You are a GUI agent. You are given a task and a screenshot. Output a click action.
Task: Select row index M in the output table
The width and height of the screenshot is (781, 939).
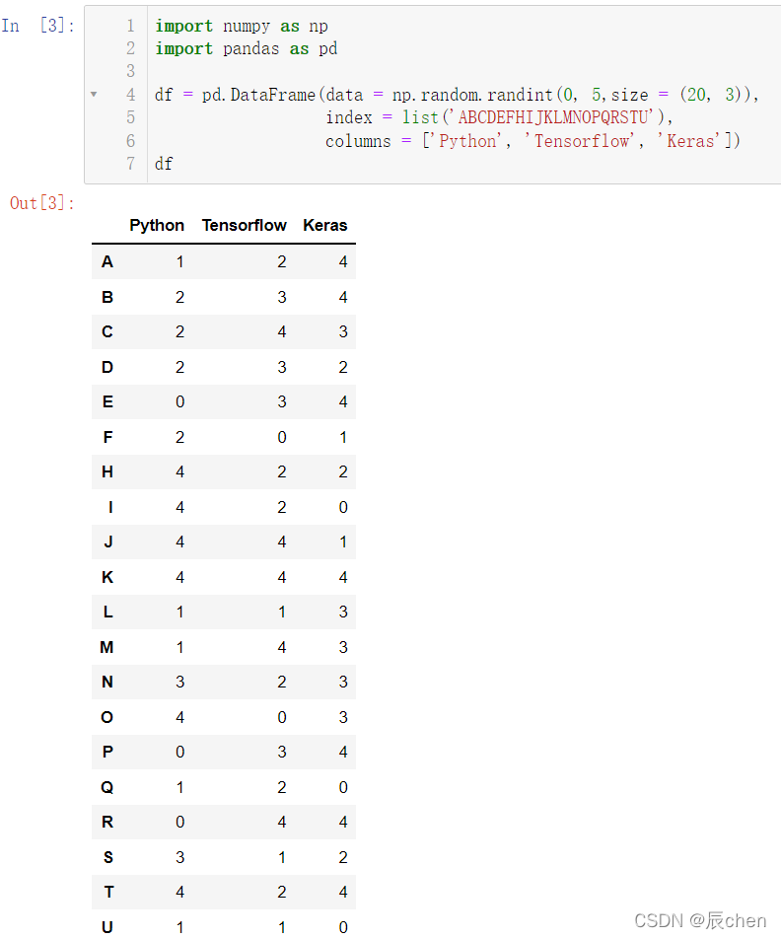click(x=106, y=647)
